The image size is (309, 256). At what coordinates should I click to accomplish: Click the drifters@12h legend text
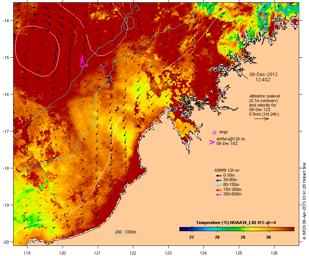pos(231,141)
